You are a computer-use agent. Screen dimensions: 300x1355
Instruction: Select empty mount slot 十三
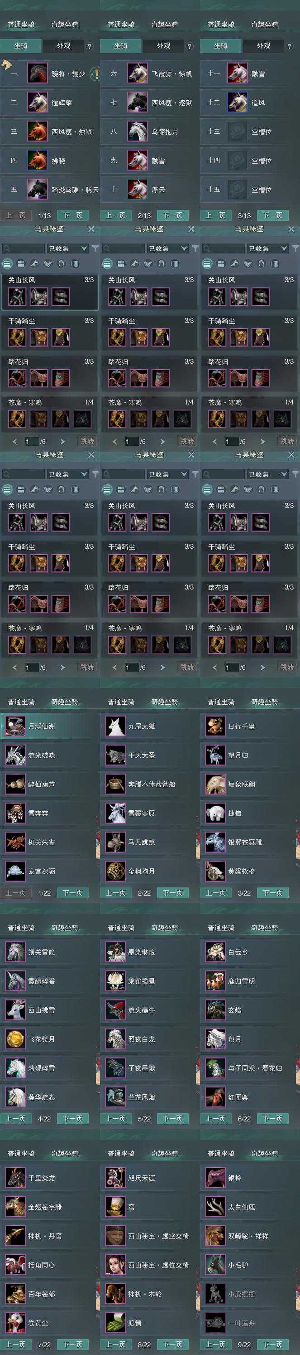(x=250, y=132)
